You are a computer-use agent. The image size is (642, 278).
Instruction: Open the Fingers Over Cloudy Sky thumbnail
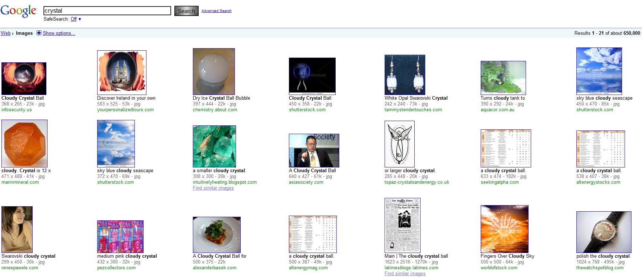click(504, 229)
